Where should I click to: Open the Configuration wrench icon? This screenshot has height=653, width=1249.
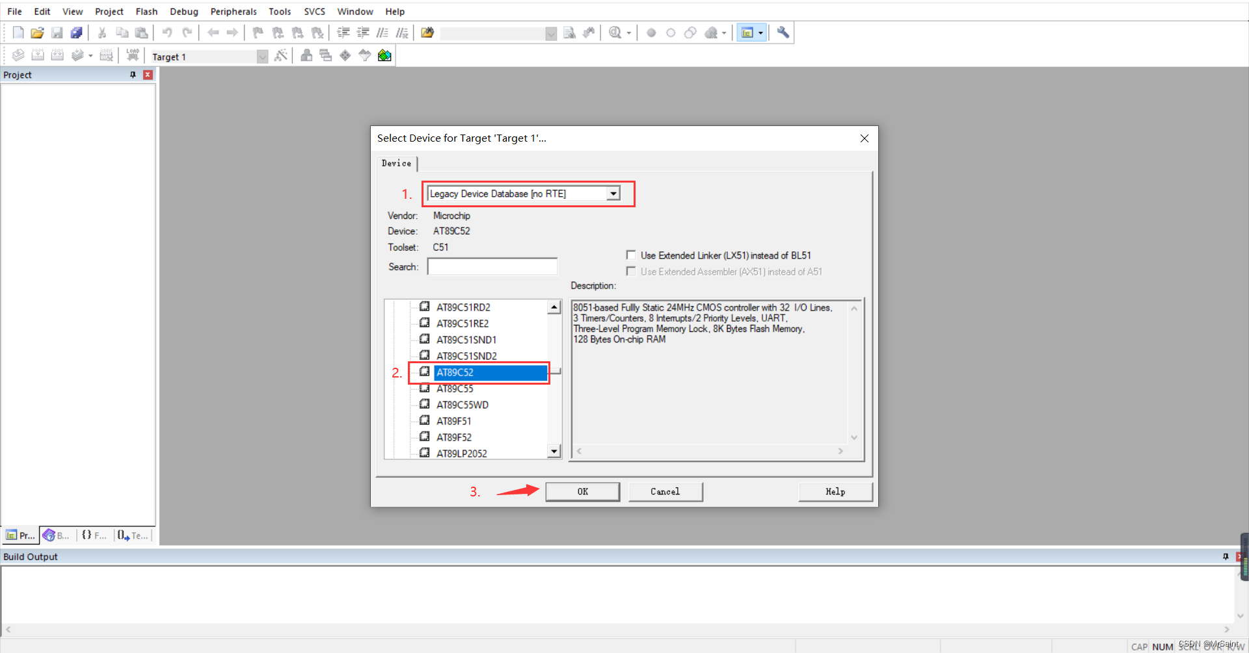[783, 32]
